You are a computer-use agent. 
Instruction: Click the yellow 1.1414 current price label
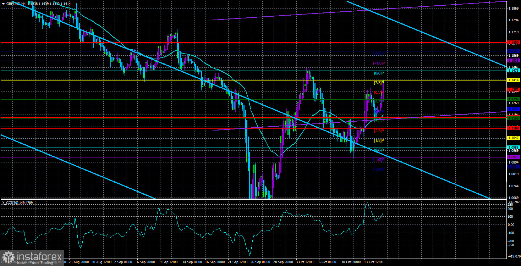(x=514, y=80)
